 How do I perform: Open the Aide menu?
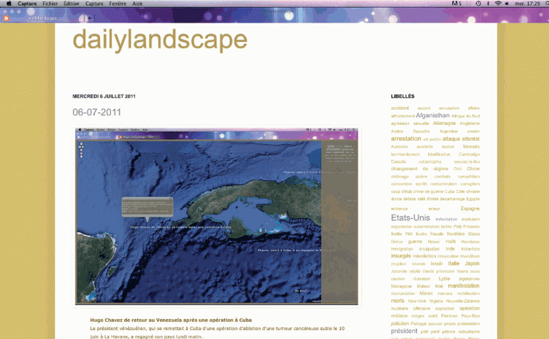pos(137,3)
